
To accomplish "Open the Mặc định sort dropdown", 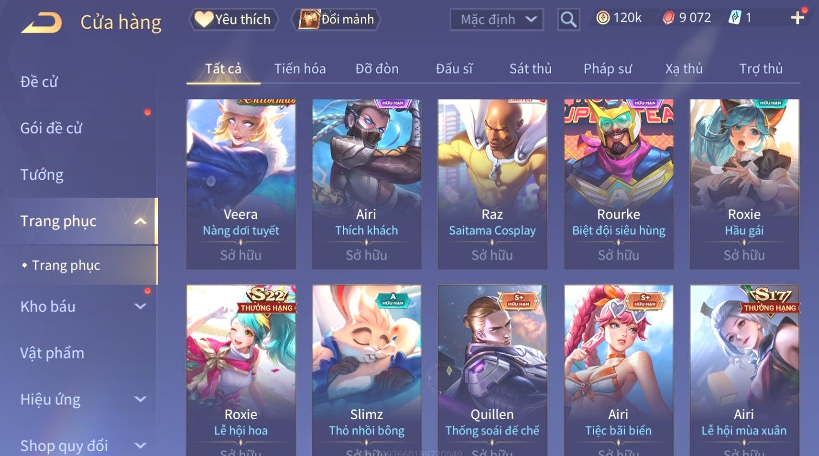I will [x=496, y=19].
